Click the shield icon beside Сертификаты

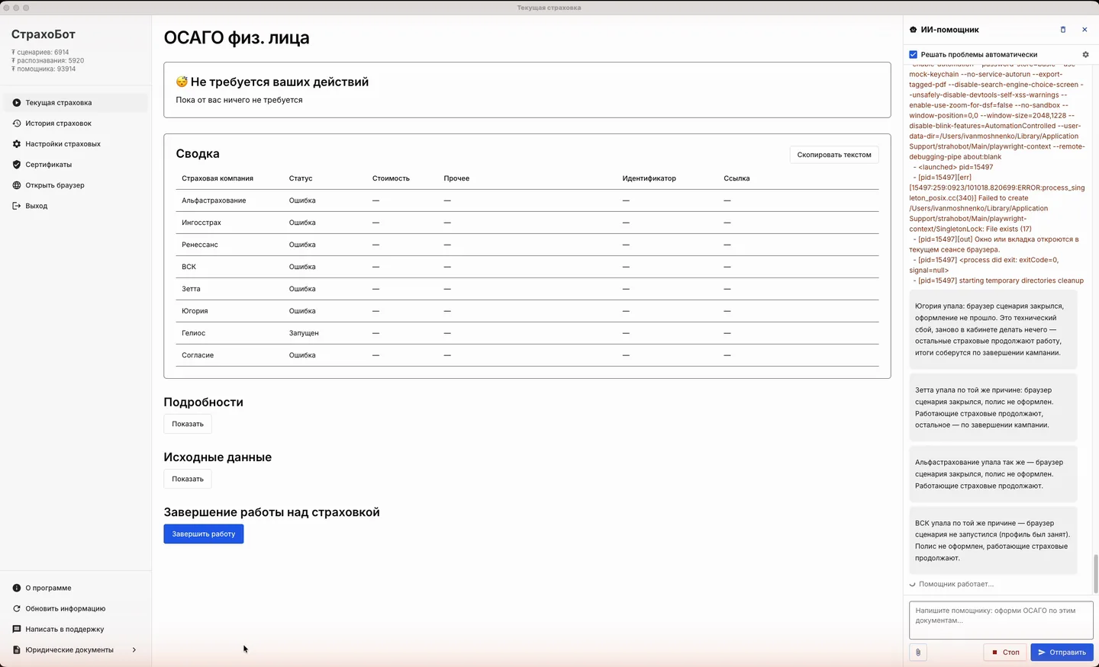17,165
